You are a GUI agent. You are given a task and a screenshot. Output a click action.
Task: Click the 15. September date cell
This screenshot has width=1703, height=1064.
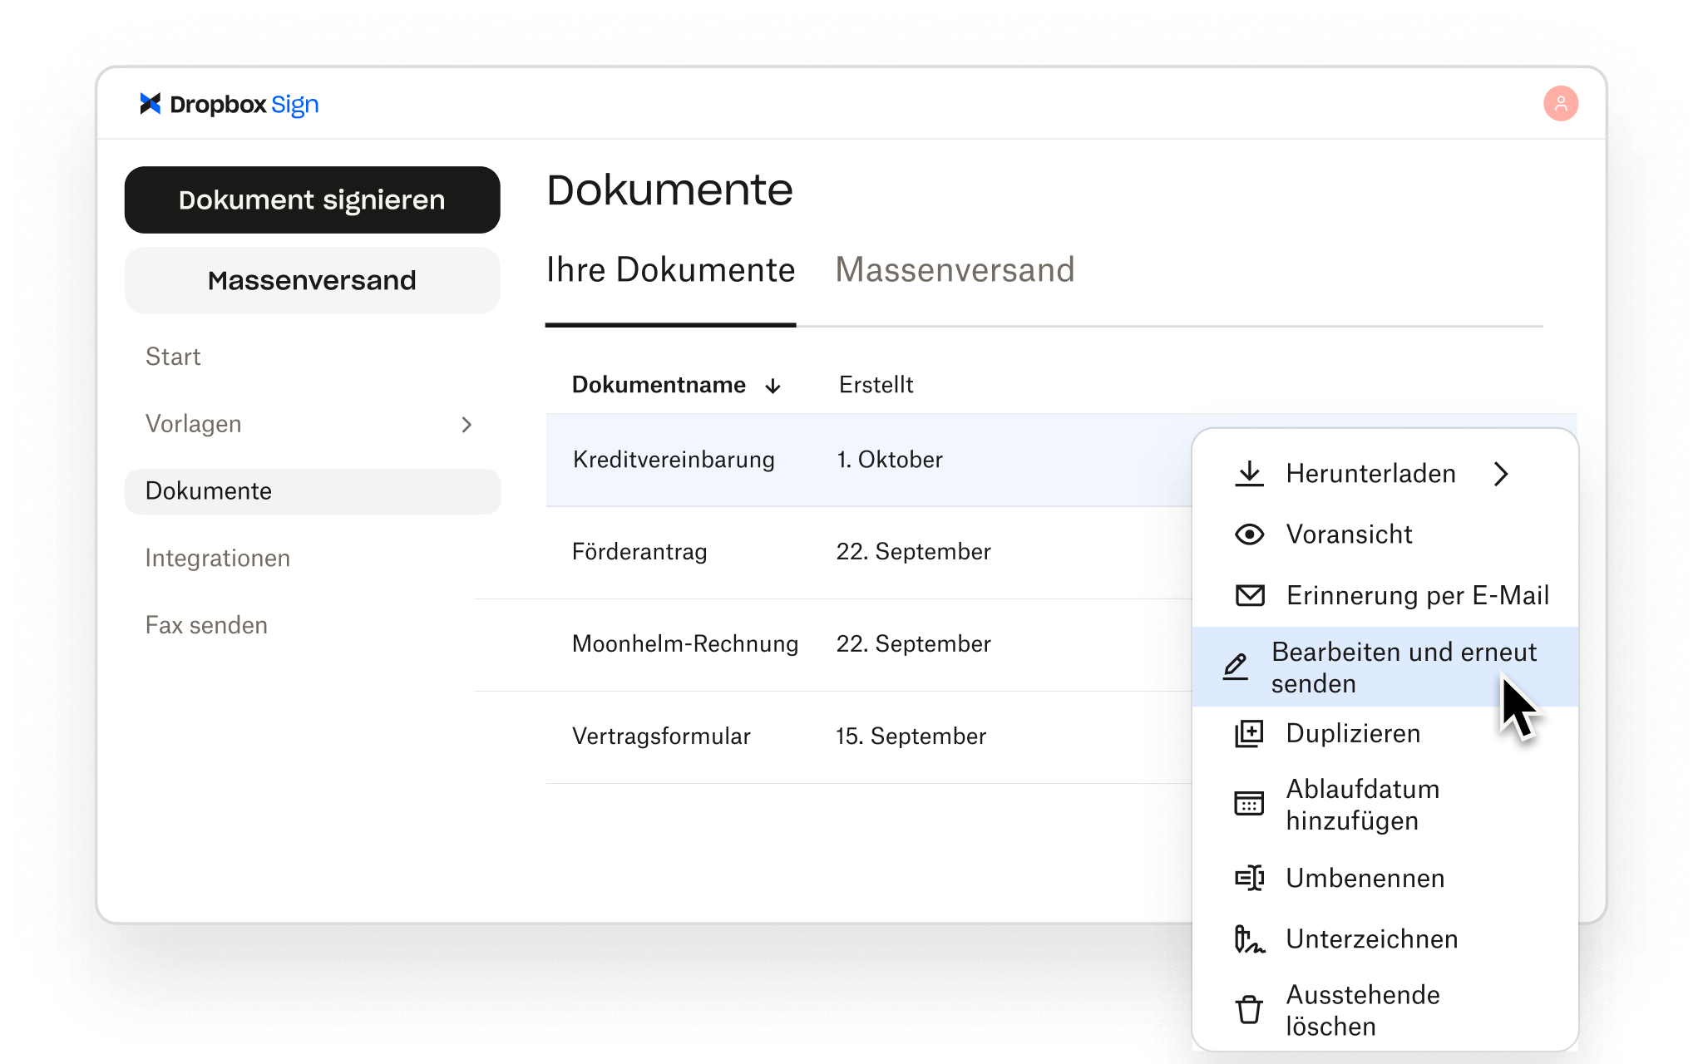point(911,736)
